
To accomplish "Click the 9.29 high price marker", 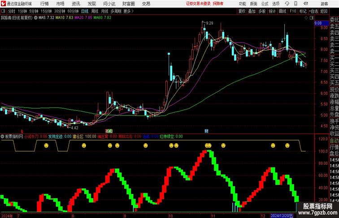I will (209, 23).
